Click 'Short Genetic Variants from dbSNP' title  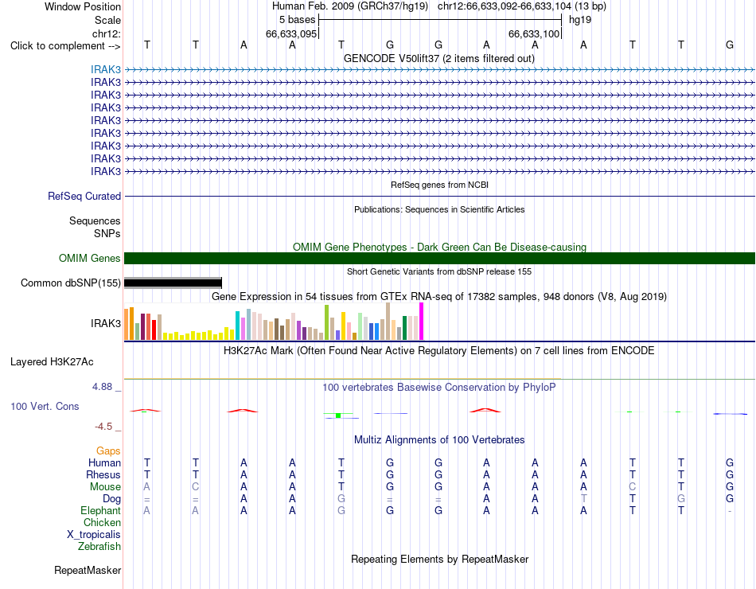click(x=439, y=272)
